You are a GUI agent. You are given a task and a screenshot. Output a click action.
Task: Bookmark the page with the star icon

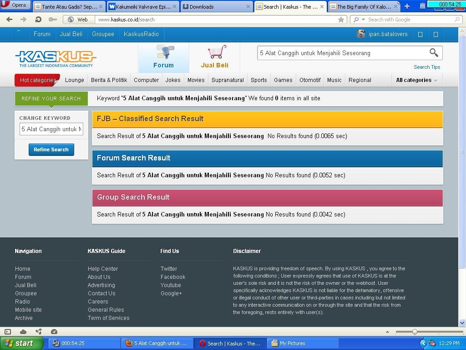(341, 20)
